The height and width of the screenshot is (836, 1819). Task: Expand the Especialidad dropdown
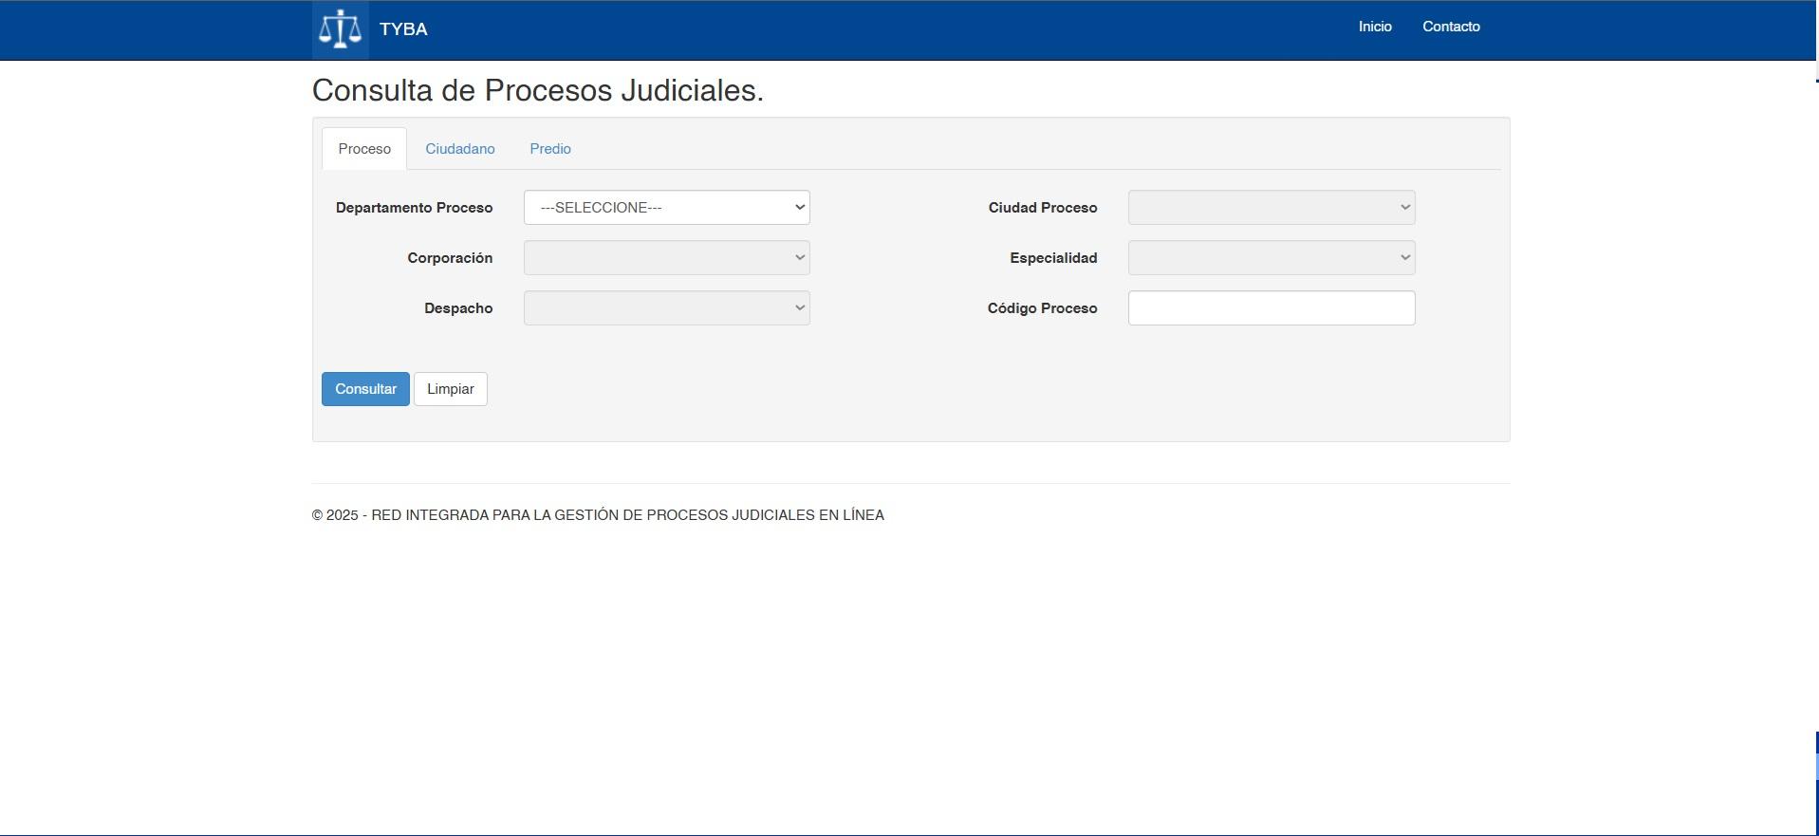pos(1271,258)
